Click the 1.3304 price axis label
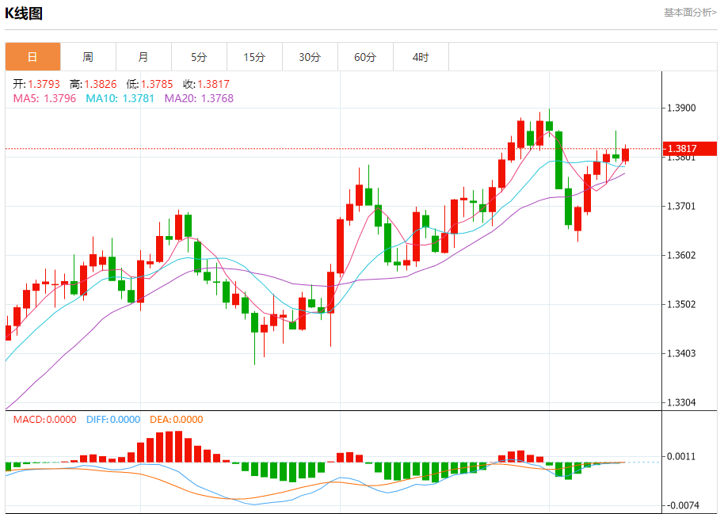Viewport: 724px width, 514px height. pyautogui.click(x=681, y=402)
